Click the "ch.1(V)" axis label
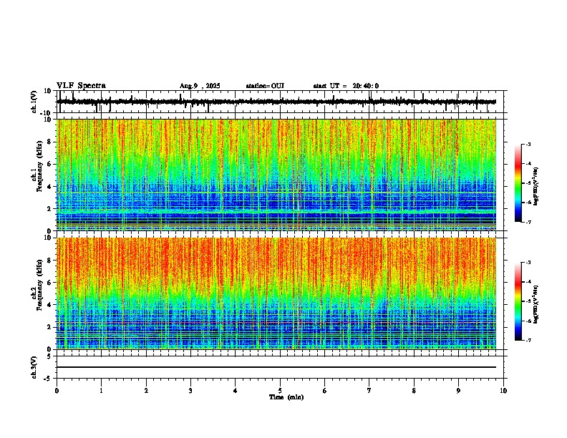The image size is (567, 438). [34, 102]
